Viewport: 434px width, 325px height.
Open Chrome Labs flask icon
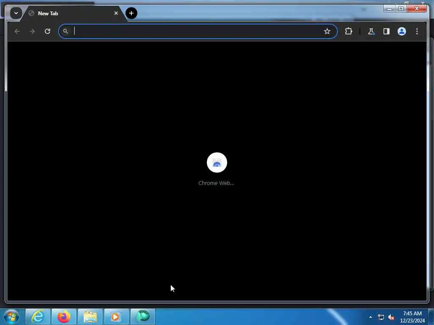coord(371,31)
